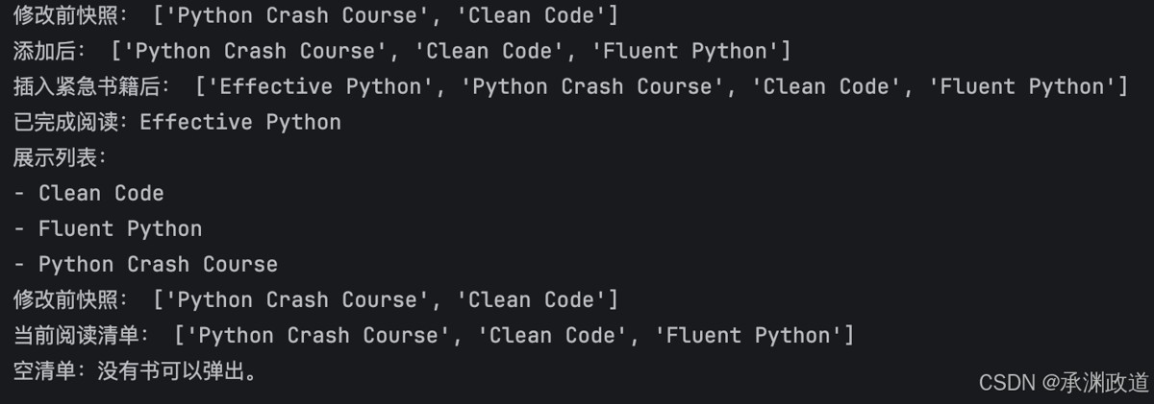Image resolution: width=1154 pixels, height=404 pixels.
Task: Select Effective Python in the 已完成阅读 line
Action: pos(240,122)
